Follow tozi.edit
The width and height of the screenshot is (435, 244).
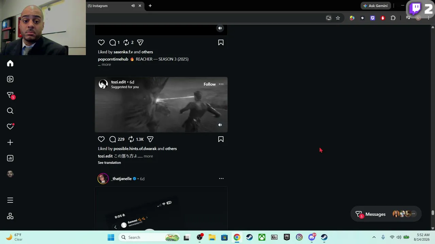coord(210,84)
